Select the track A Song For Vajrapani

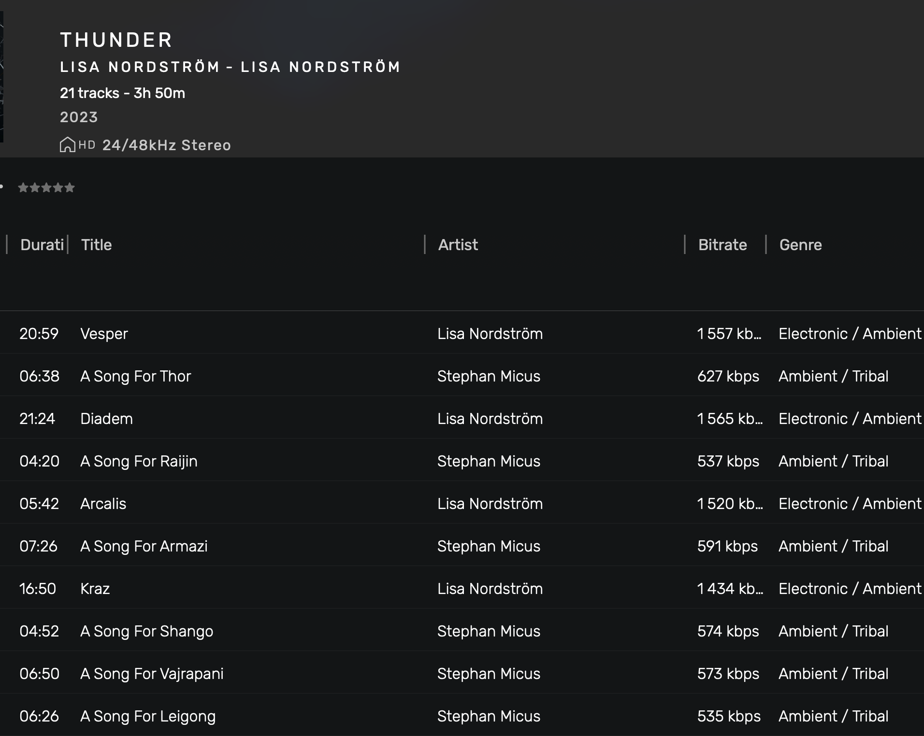pyautogui.click(x=152, y=674)
